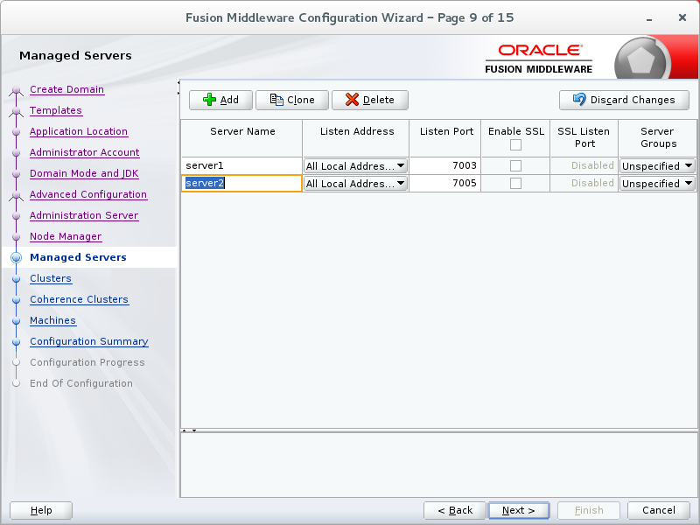The image size is (700, 525).
Task: Close the Configuration Wizard window
Action: 682,17
